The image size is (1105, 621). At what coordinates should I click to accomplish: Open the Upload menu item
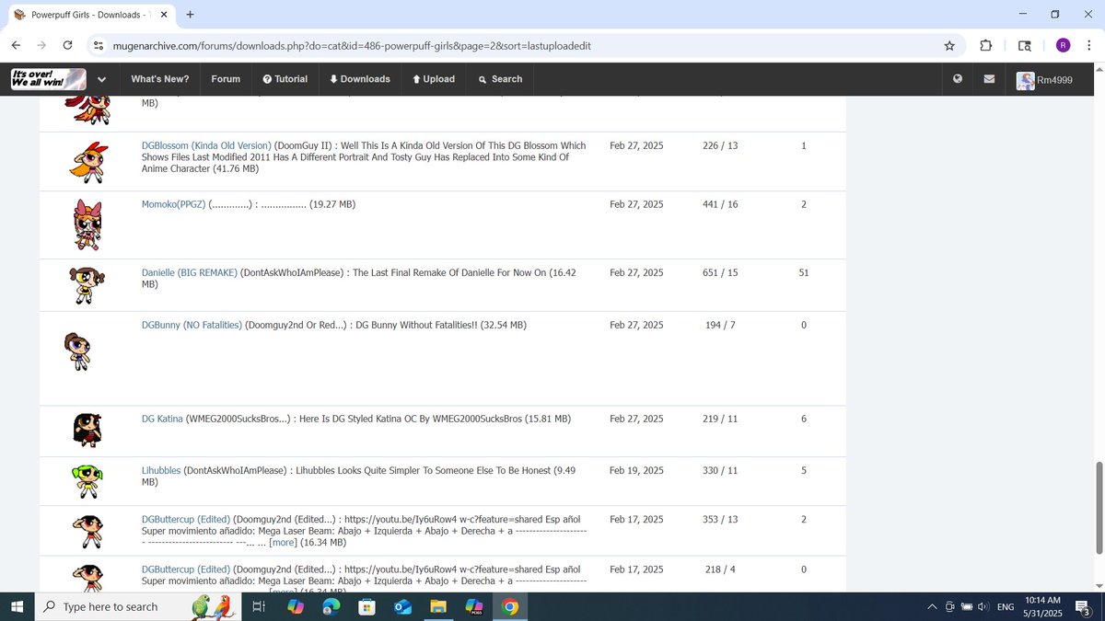pyautogui.click(x=434, y=79)
